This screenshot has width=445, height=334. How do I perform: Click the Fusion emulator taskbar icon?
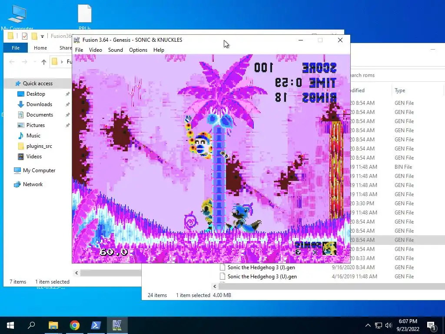[117, 325]
